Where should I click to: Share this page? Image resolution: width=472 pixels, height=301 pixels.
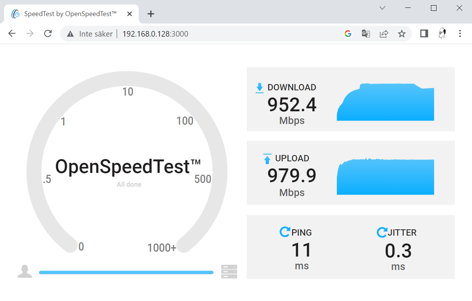coord(384,34)
